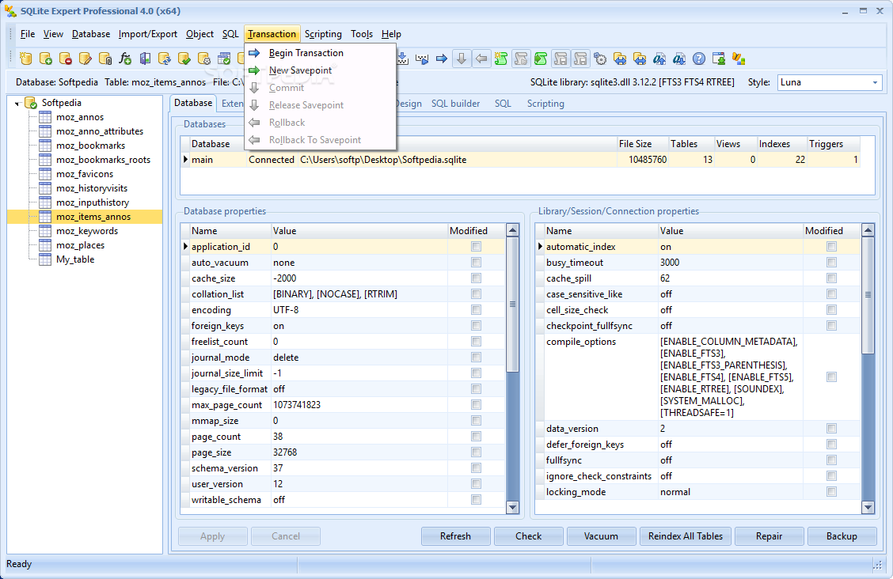This screenshot has width=893, height=579.
Task: Click the journal_mode value delete cell
Action: pyautogui.click(x=359, y=358)
